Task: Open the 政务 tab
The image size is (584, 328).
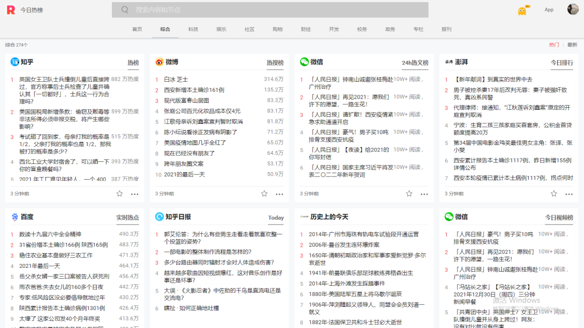Action: (390, 29)
